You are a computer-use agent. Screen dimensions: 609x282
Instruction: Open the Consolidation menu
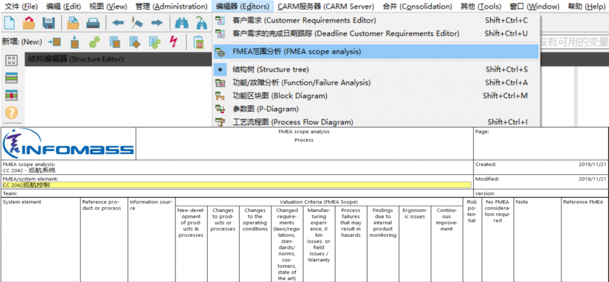pos(418,7)
